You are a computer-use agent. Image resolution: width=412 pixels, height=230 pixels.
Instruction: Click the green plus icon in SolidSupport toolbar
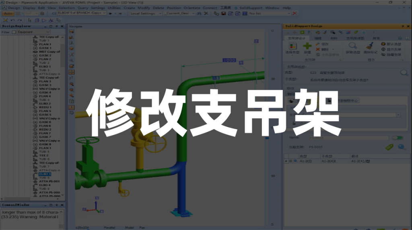coord(302,32)
